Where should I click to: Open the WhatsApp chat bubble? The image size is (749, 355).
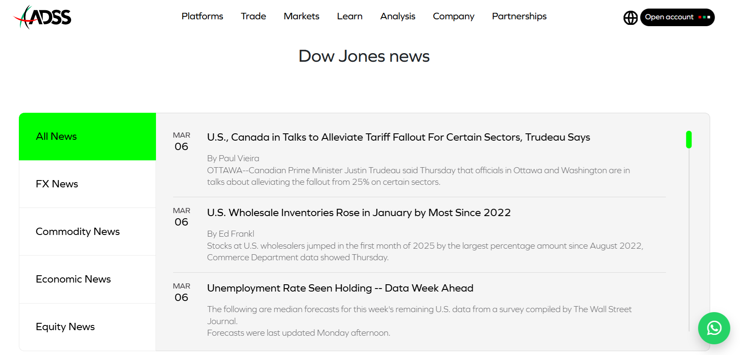point(714,328)
